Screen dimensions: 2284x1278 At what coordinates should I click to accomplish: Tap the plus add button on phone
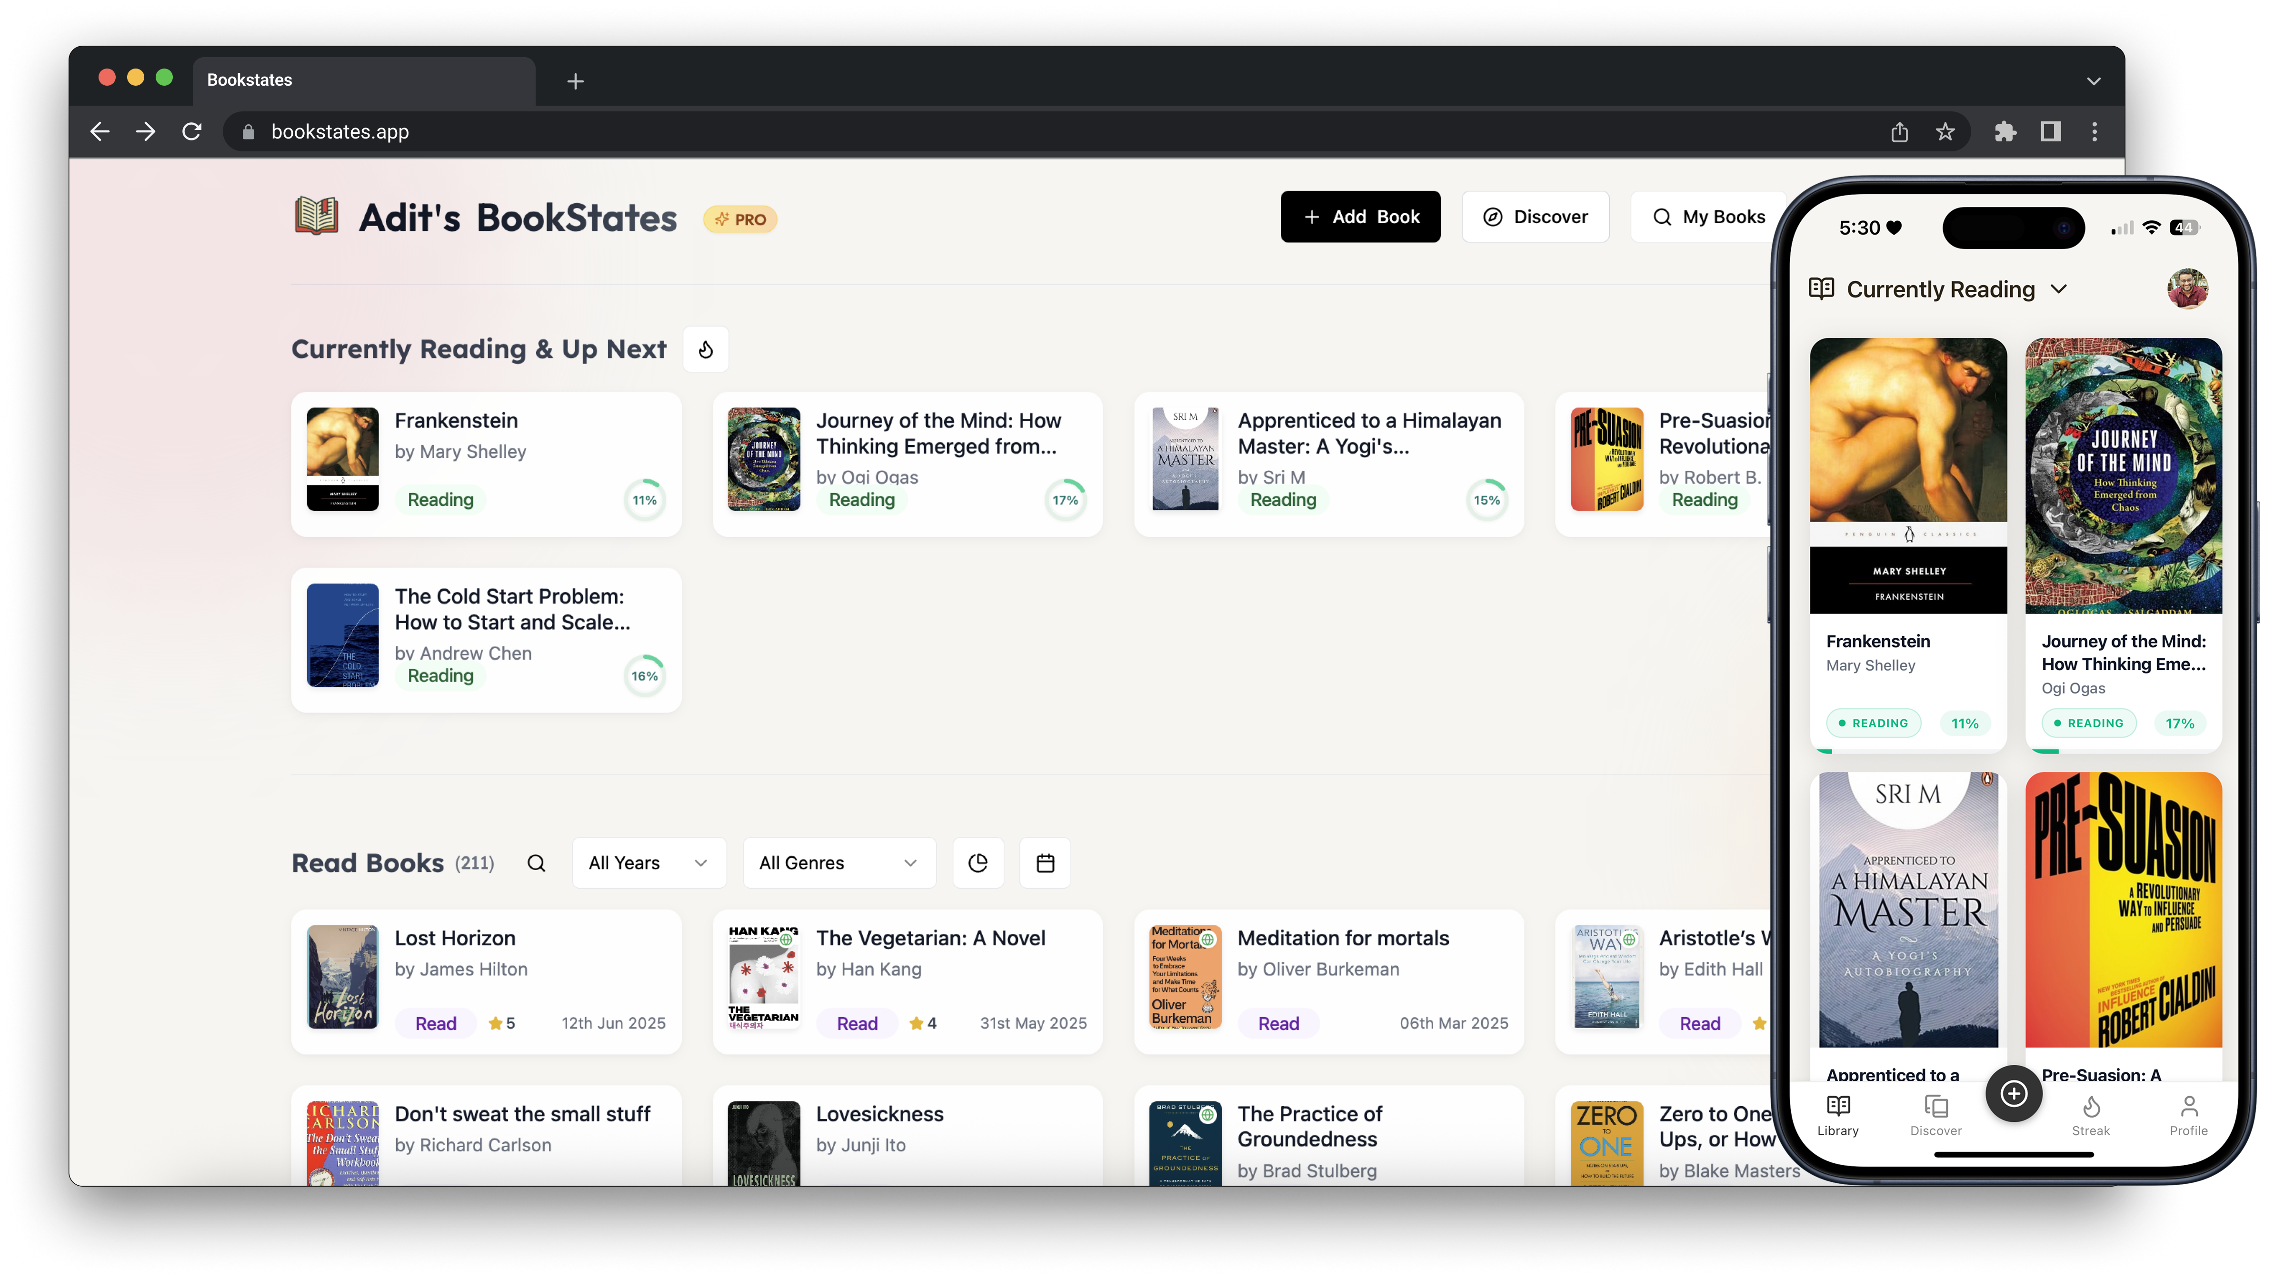pyautogui.click(x=2014, y=1094)
